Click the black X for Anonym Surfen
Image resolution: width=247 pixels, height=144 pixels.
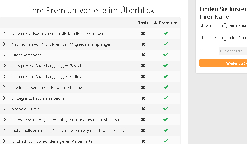(x=143, y=109)
